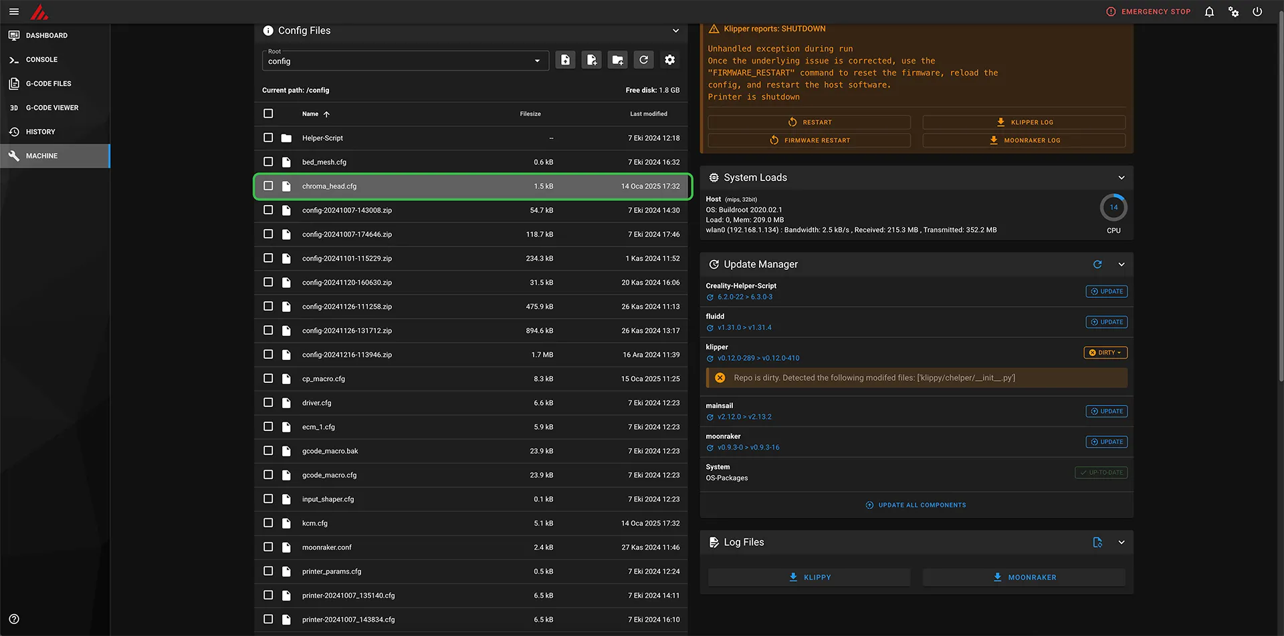Click the dirty repo warning icon
The image size is (1284, 636).
tap(720, 377)
